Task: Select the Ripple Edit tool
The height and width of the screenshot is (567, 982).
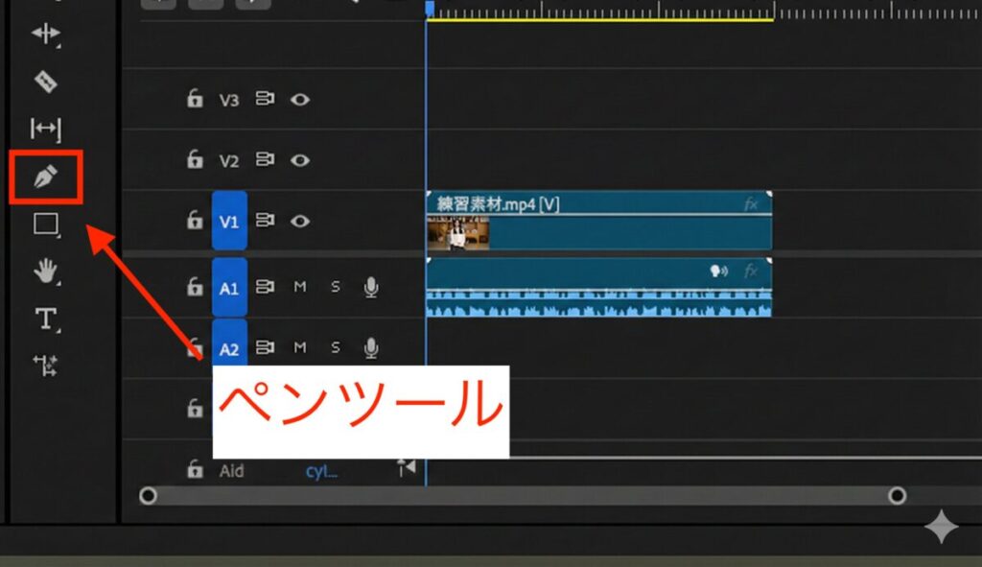Action: click(x=45, y=35)
